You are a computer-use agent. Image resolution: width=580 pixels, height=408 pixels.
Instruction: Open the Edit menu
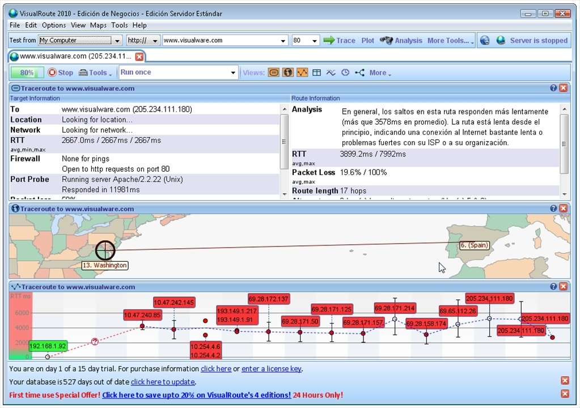coord(31,25)
